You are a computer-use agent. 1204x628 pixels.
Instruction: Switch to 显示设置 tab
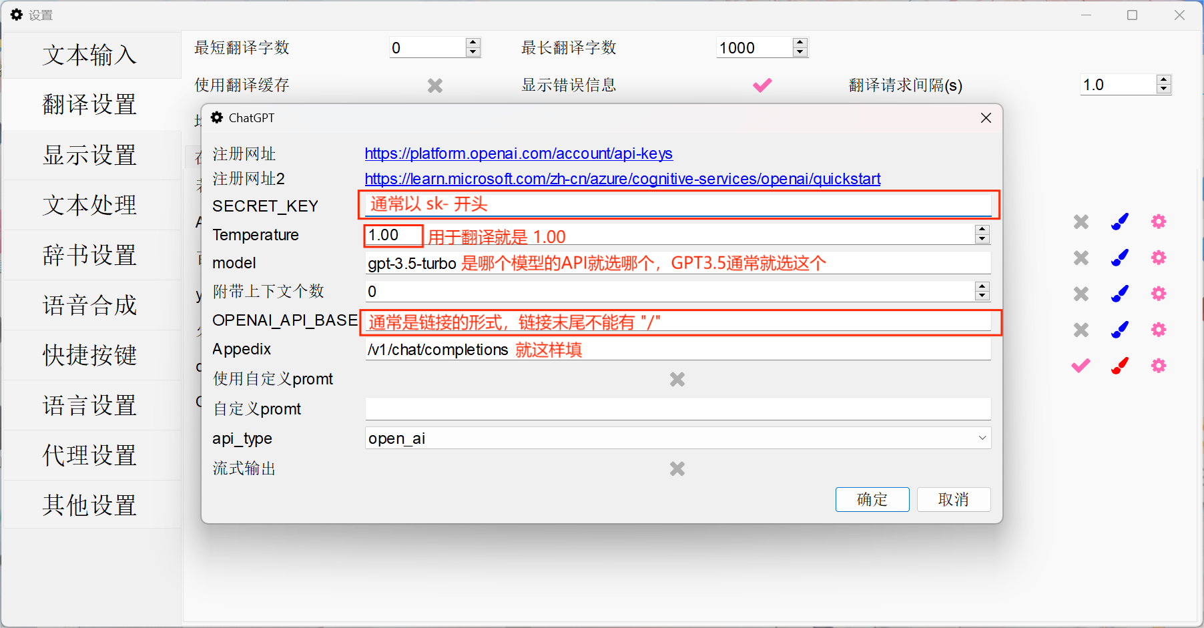point(90,155)
